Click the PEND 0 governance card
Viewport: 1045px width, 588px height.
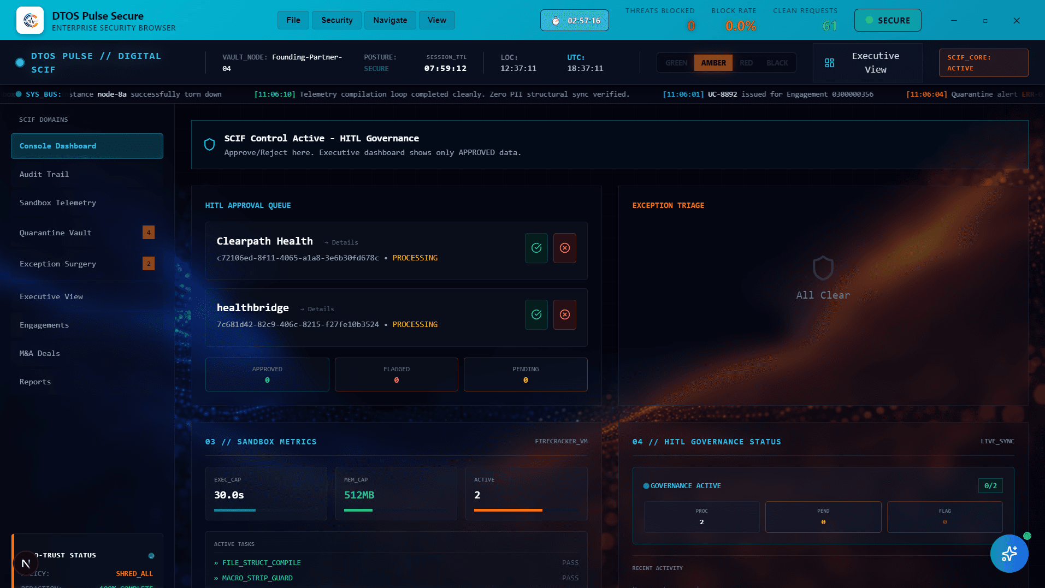point(823,517)
